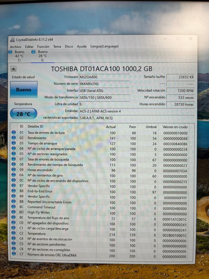Open the Disco menu

(69, 46)
